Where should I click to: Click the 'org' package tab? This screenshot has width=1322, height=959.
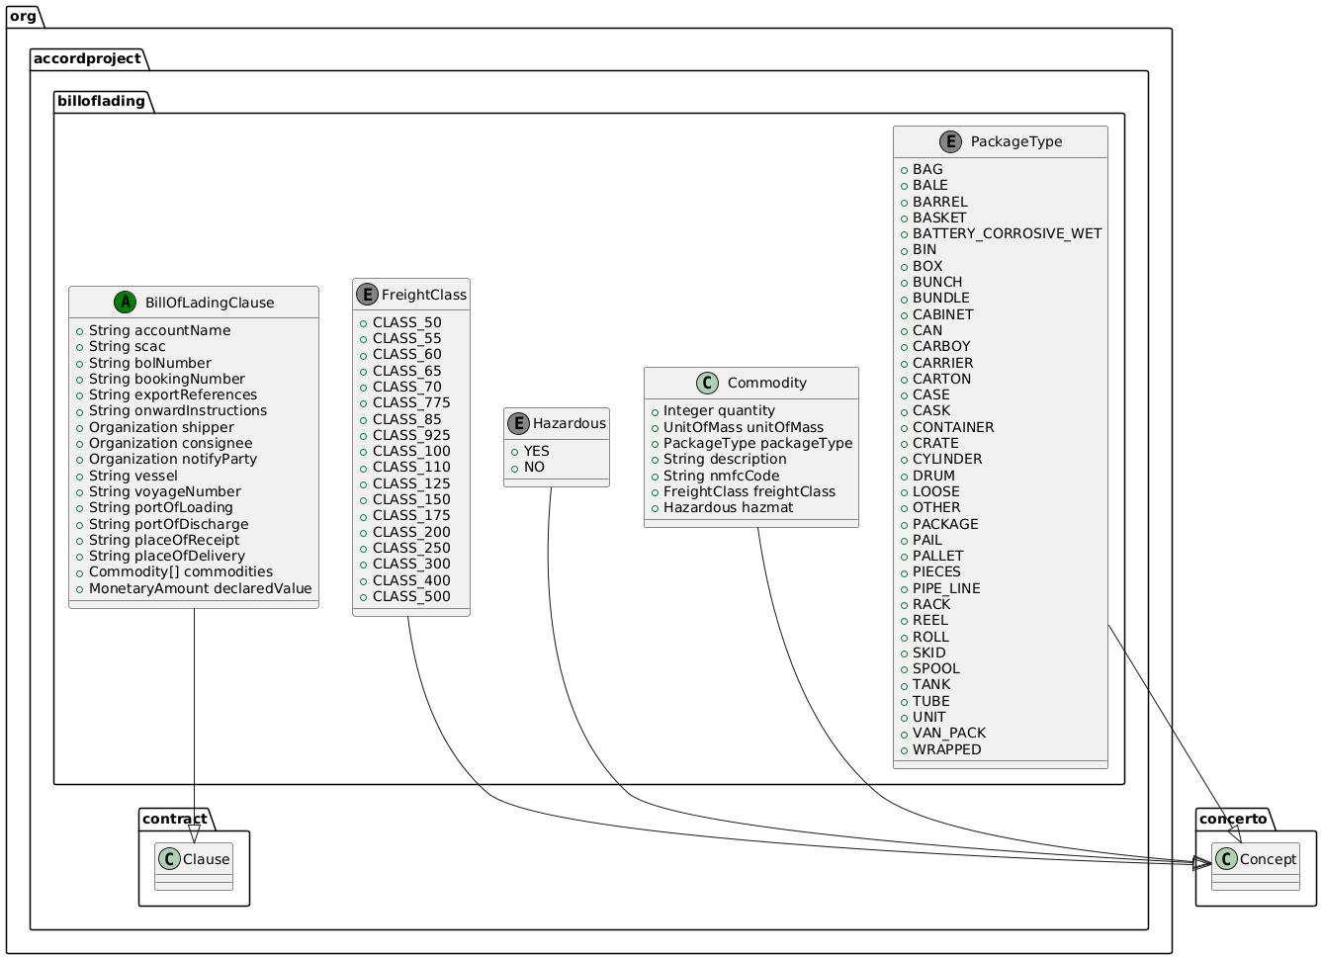click(x=22, y=16)
